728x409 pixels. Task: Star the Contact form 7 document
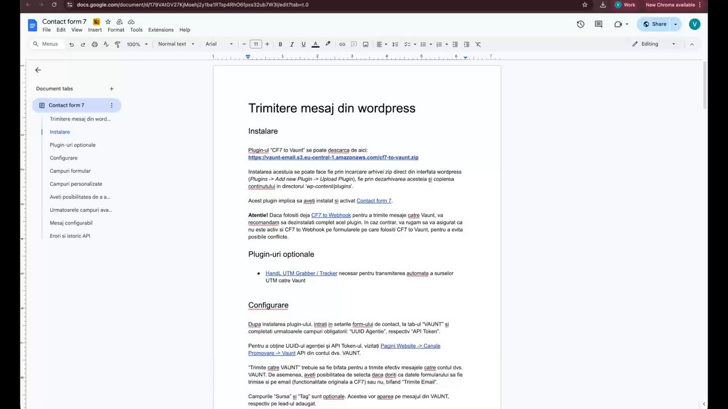coord(108,22)
